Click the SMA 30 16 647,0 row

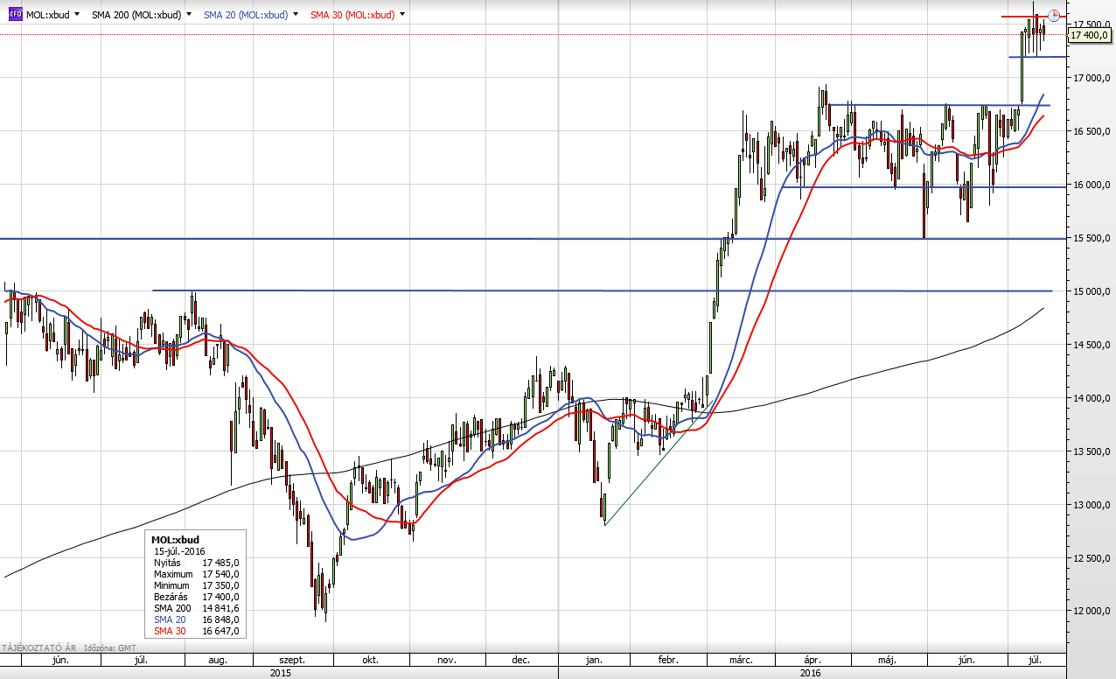(196, 631)
